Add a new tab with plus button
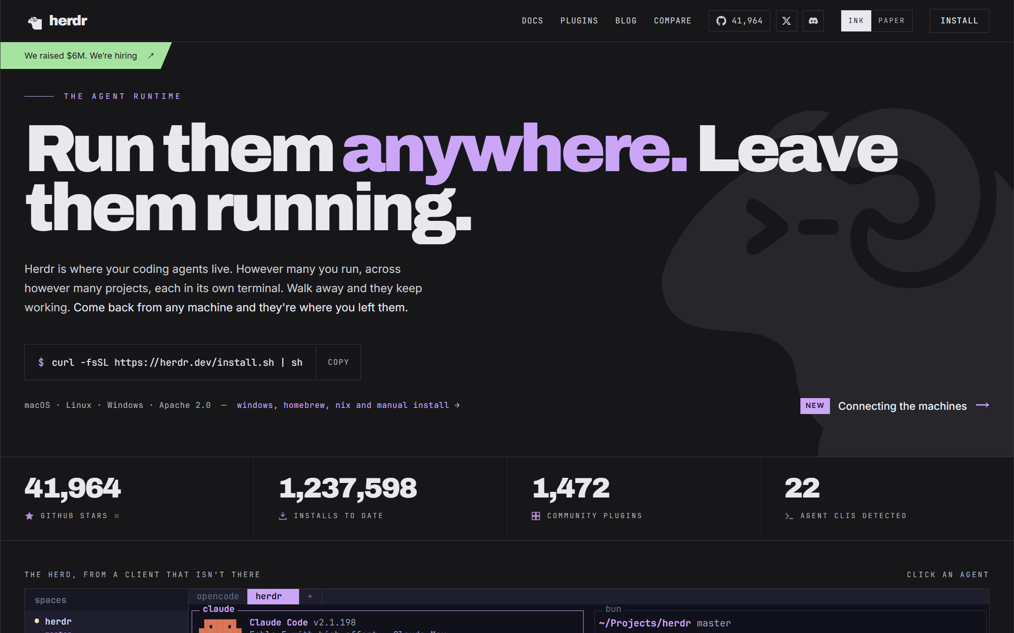Image resolution: width=1014 pixels, height=633 pixels. tap(310, 596)
